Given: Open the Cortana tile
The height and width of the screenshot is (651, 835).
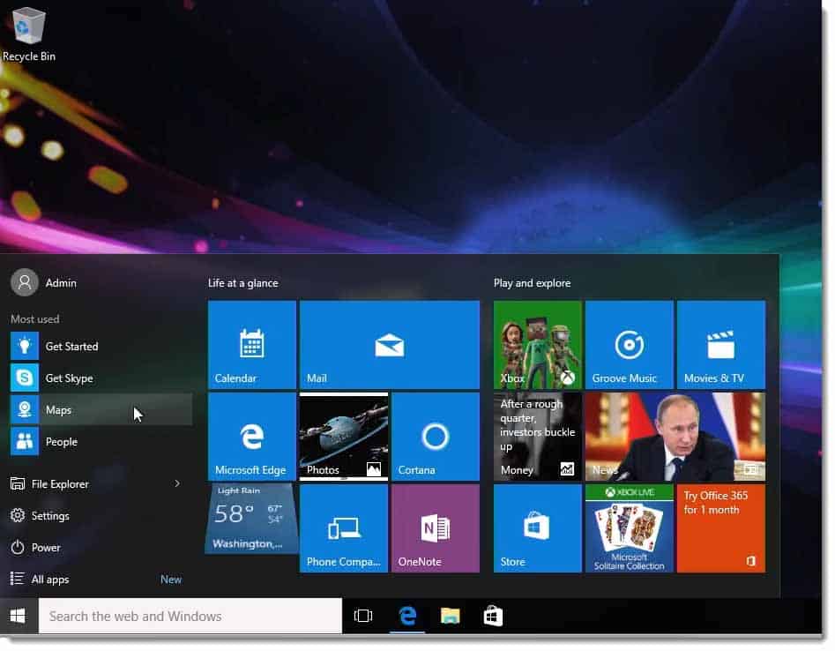Looking at the screenshot, I should point(436,437).
